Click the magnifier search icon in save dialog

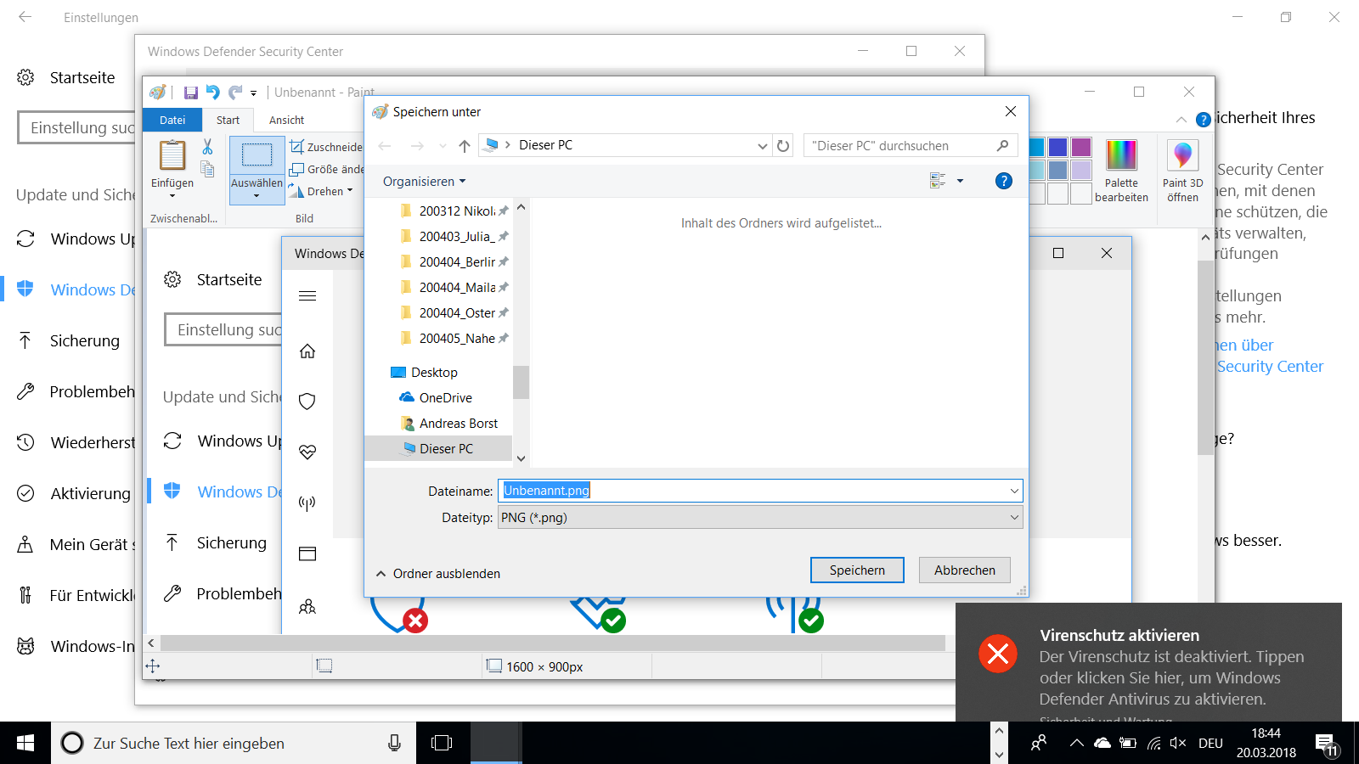point(1003,146)
